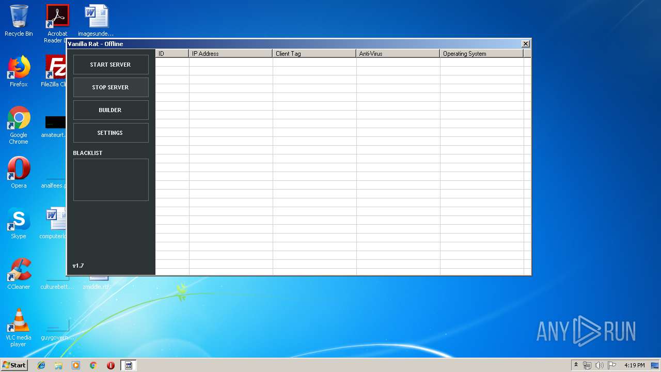Viewport: 661px width, 372px height.
Task: Open Windows Explorer from the taskbar
Action: [x=58, y=365]
